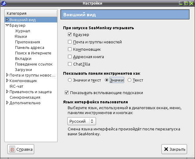Click the Категория column header
The width and height of the screenshot is (195, 159).
pos(31,13)
